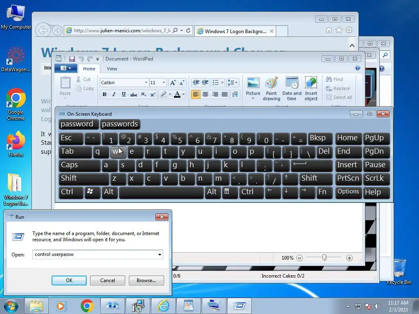This screenshot has width=419, height=314.
Task: Click Justify alignment in WordPad
Action: [225, 94]
